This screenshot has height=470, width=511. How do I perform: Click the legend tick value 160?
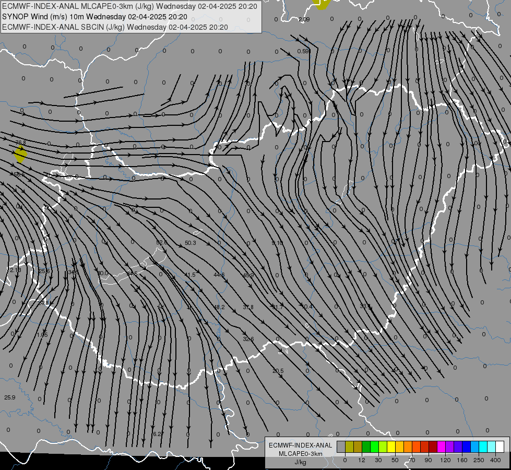tap(462, 460)
